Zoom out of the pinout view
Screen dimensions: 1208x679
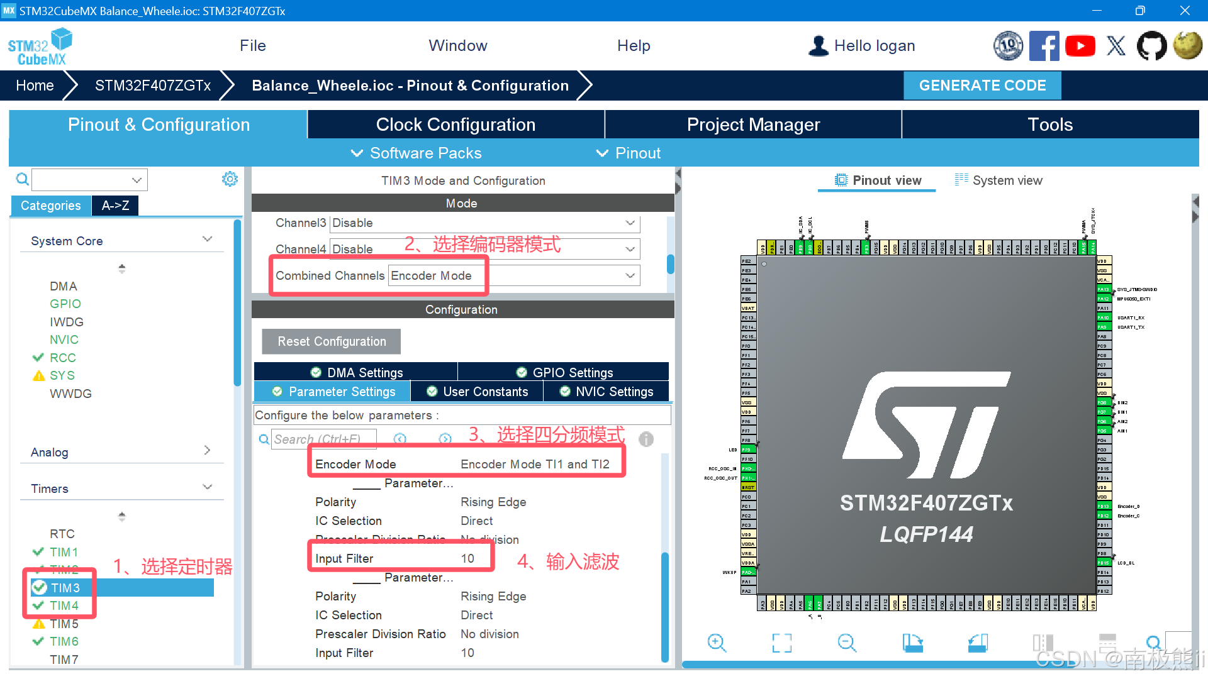click(x=847, y=643)
